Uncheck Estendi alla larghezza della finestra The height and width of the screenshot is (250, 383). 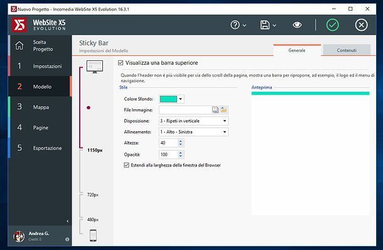(x=126, y=165)
